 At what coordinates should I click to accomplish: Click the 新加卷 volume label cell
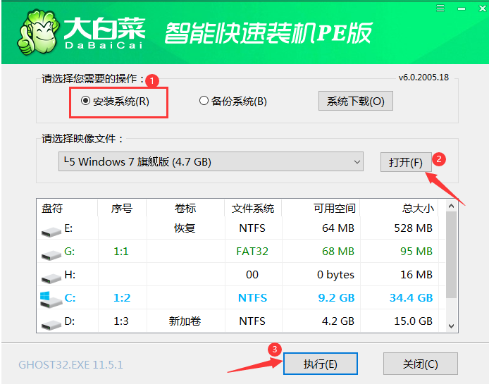click(x=185, y=321)
